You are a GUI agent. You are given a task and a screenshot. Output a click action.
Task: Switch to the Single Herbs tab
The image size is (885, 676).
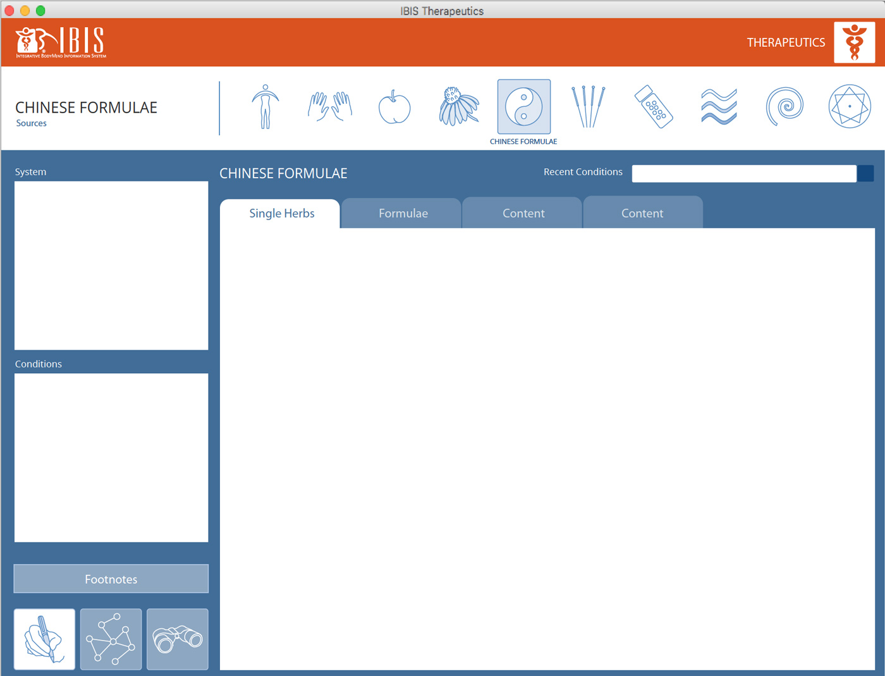[280, 214]
